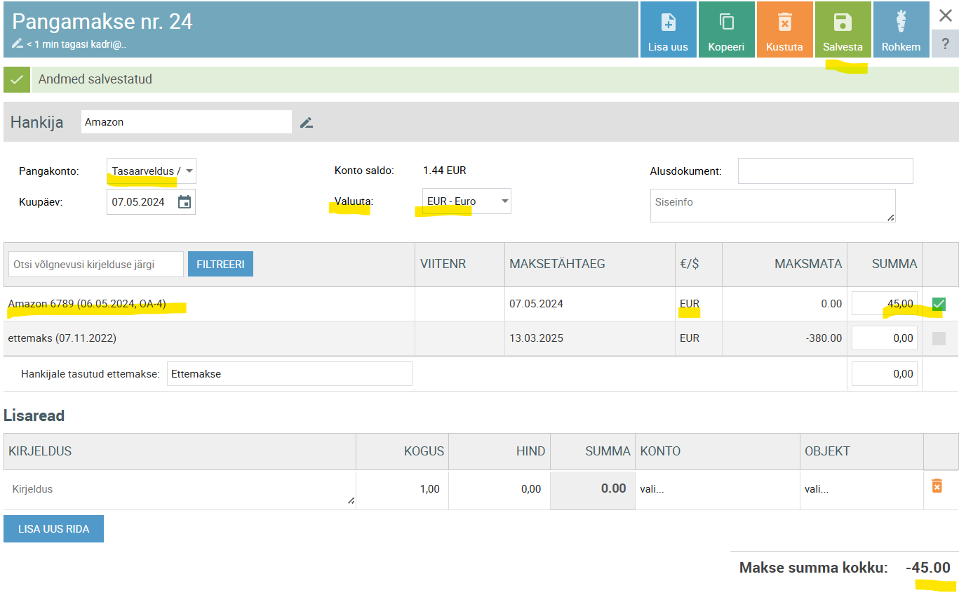Click the Hankija Amazon input field
This screenshot has width=959, height=593.
(x=186, y=122)
